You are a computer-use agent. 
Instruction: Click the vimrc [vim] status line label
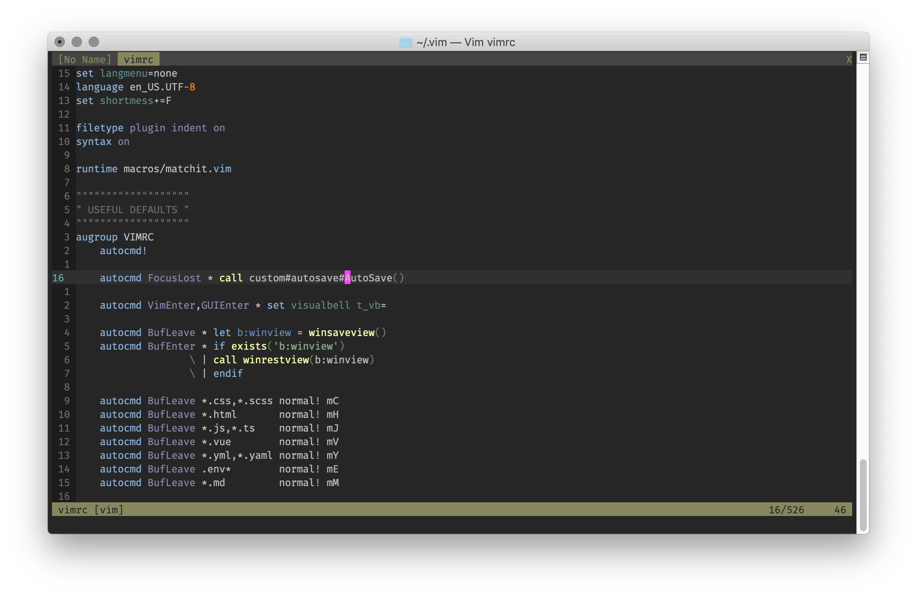(x=90, y=510)
